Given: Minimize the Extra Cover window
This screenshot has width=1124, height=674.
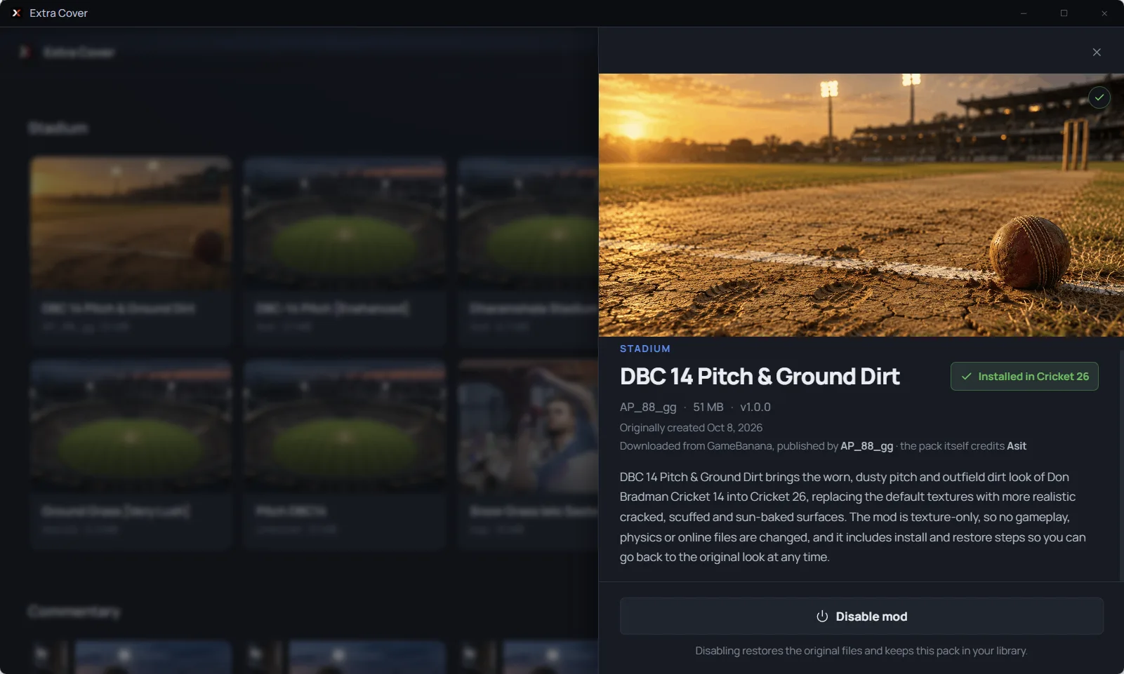Looking at the screenshot, I should 1024,13.
